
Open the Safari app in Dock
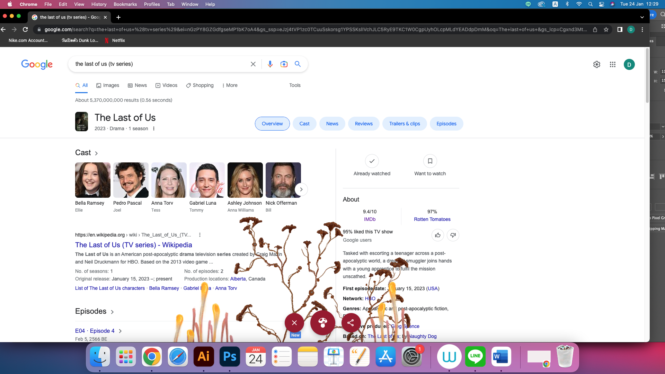pos(178,357)
